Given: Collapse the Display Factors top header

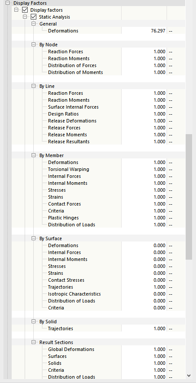Looking at the screenshot, I should click(8, 3).
